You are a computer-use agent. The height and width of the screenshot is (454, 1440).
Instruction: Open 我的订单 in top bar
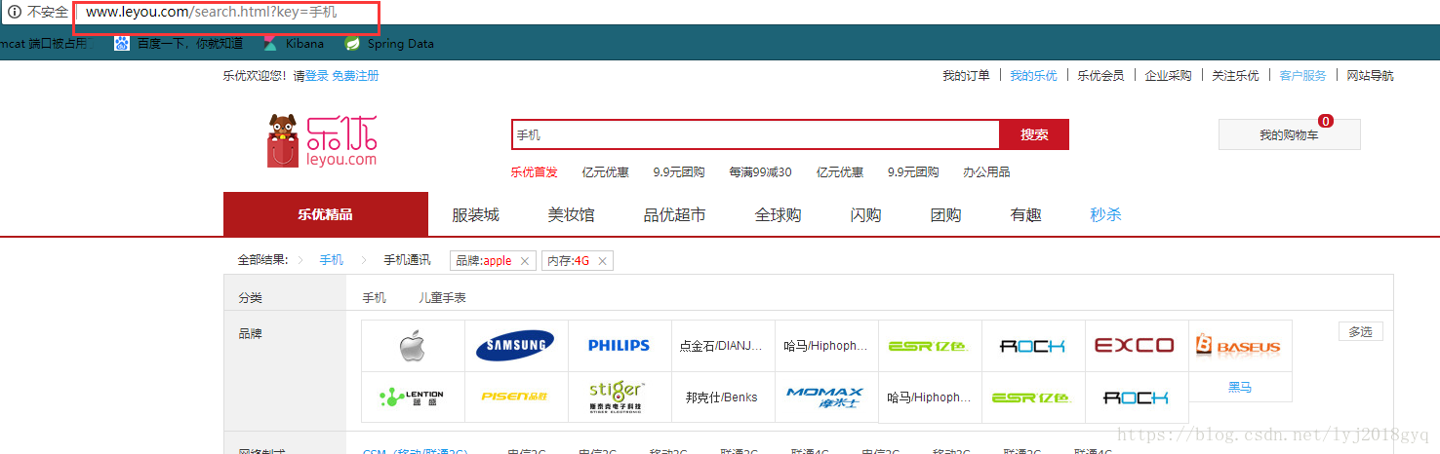tap(966, 76)
